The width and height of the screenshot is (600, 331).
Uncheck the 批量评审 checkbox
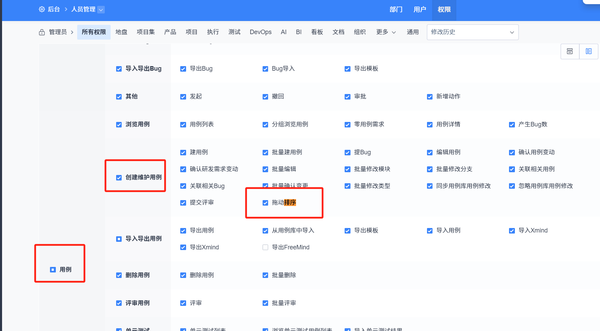pos(265,303)
